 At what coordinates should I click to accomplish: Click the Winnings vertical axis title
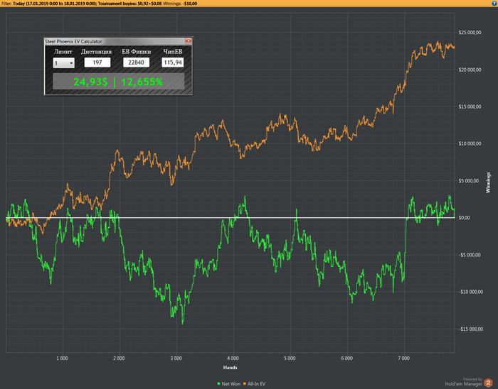(488, 182)
